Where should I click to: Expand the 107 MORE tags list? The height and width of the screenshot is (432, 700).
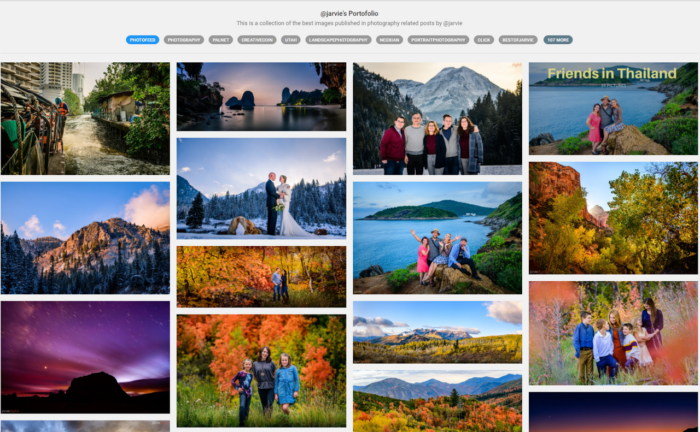click(x=558, y=40)
